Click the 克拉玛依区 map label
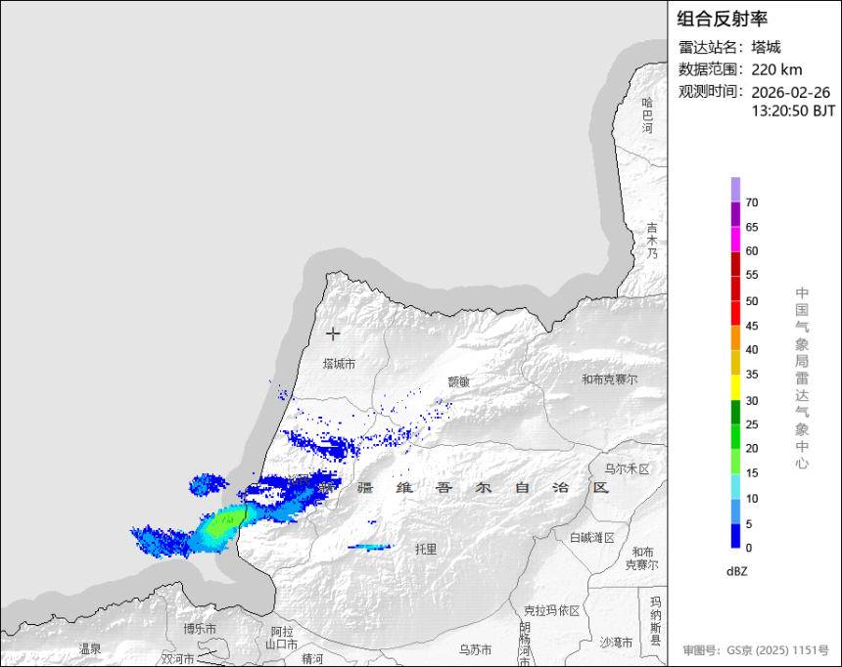 (552, 610)
